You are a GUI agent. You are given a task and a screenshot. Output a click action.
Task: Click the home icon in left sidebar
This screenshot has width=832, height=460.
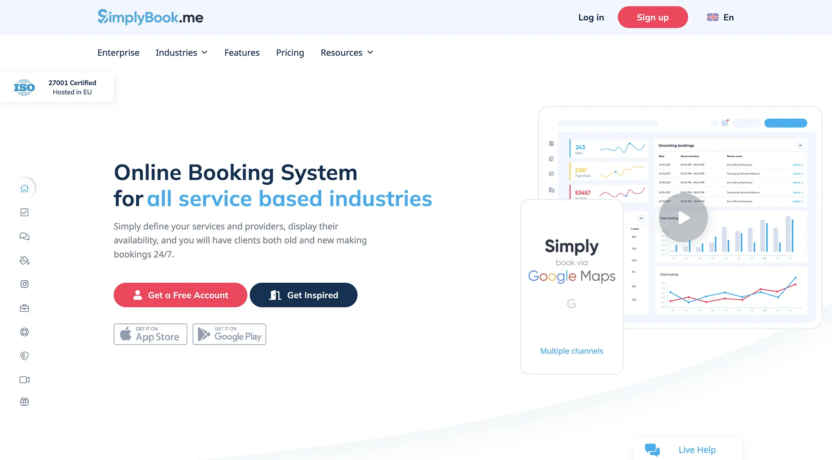click(25, 189)
